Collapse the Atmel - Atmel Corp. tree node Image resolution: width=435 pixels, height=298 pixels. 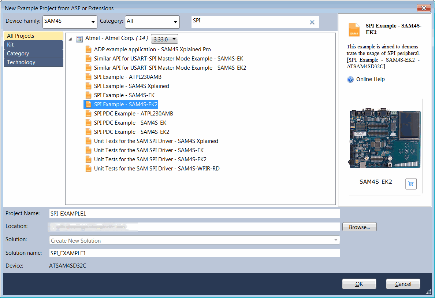[70, 39]
